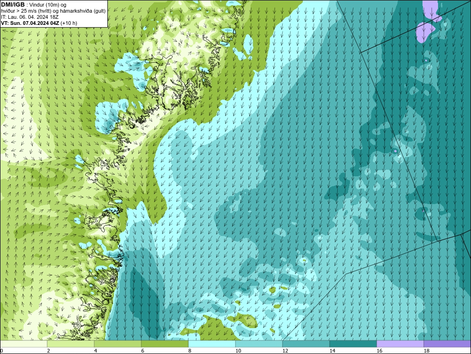Click the 10–12 m/s light teal swatch
The height and width of the screenshot is (354, 471).
[x=259, y=344]
